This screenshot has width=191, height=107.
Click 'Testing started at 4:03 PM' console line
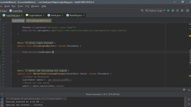pos(24,102)
